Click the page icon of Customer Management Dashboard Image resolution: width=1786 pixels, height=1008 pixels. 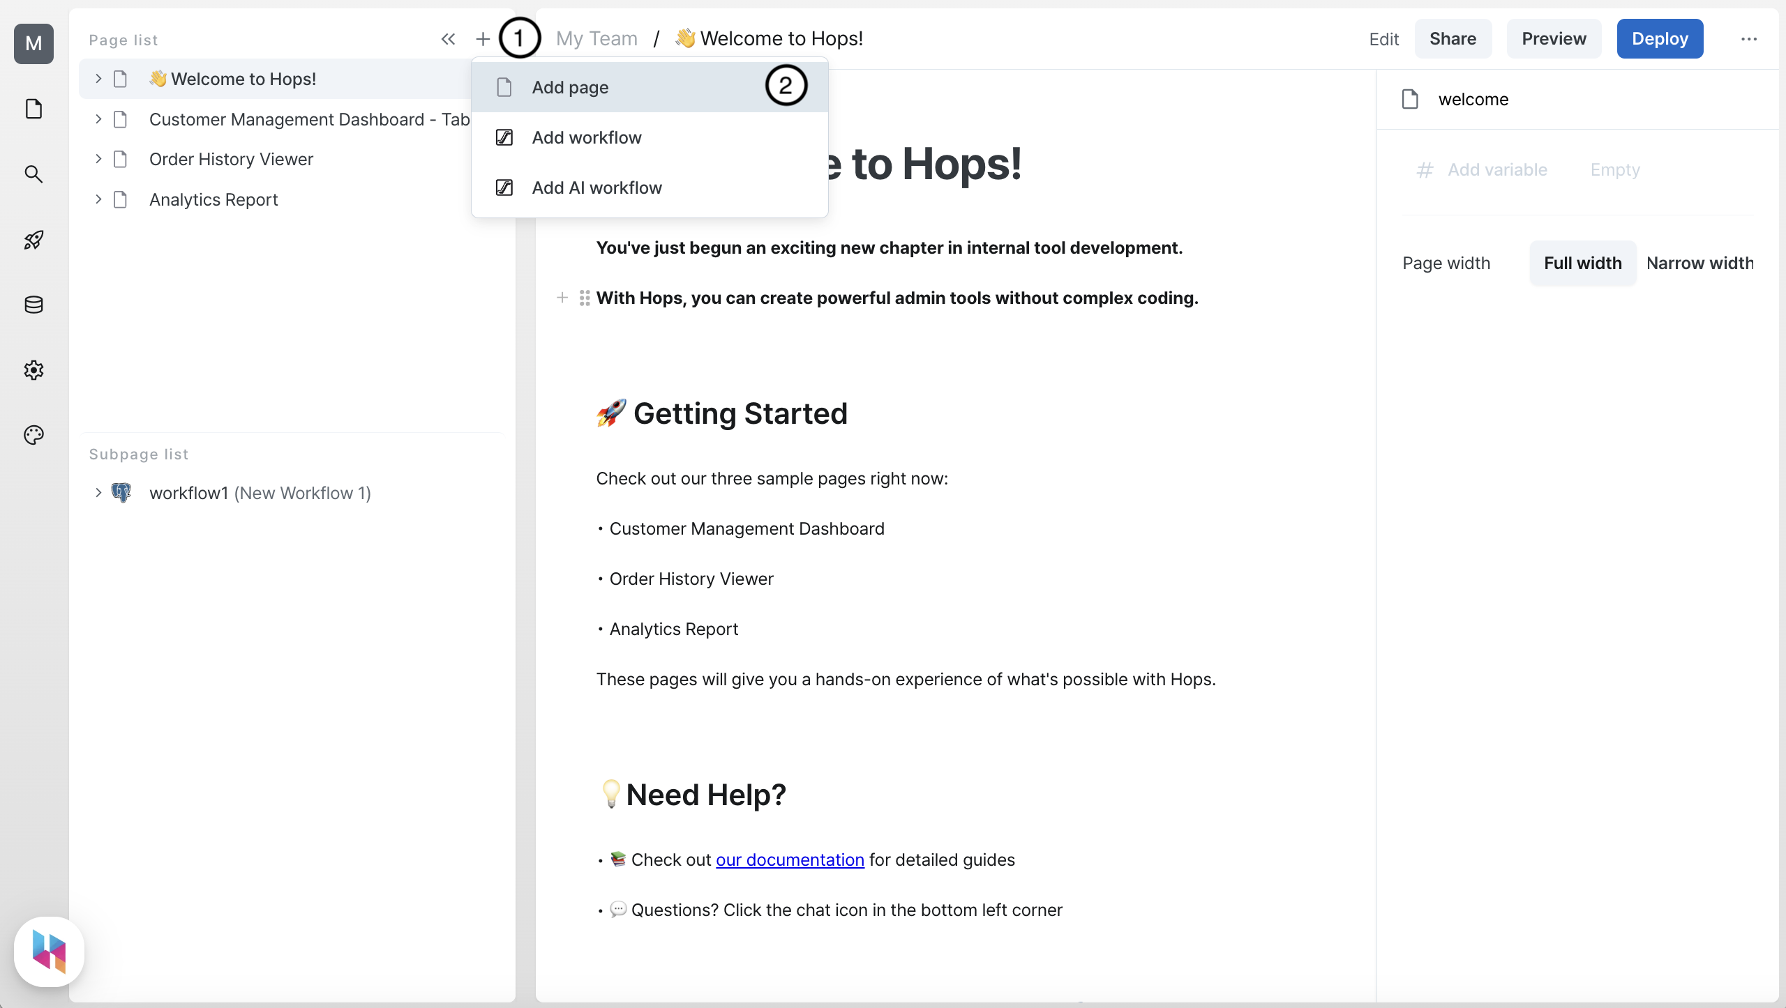[x=120, y=120]
